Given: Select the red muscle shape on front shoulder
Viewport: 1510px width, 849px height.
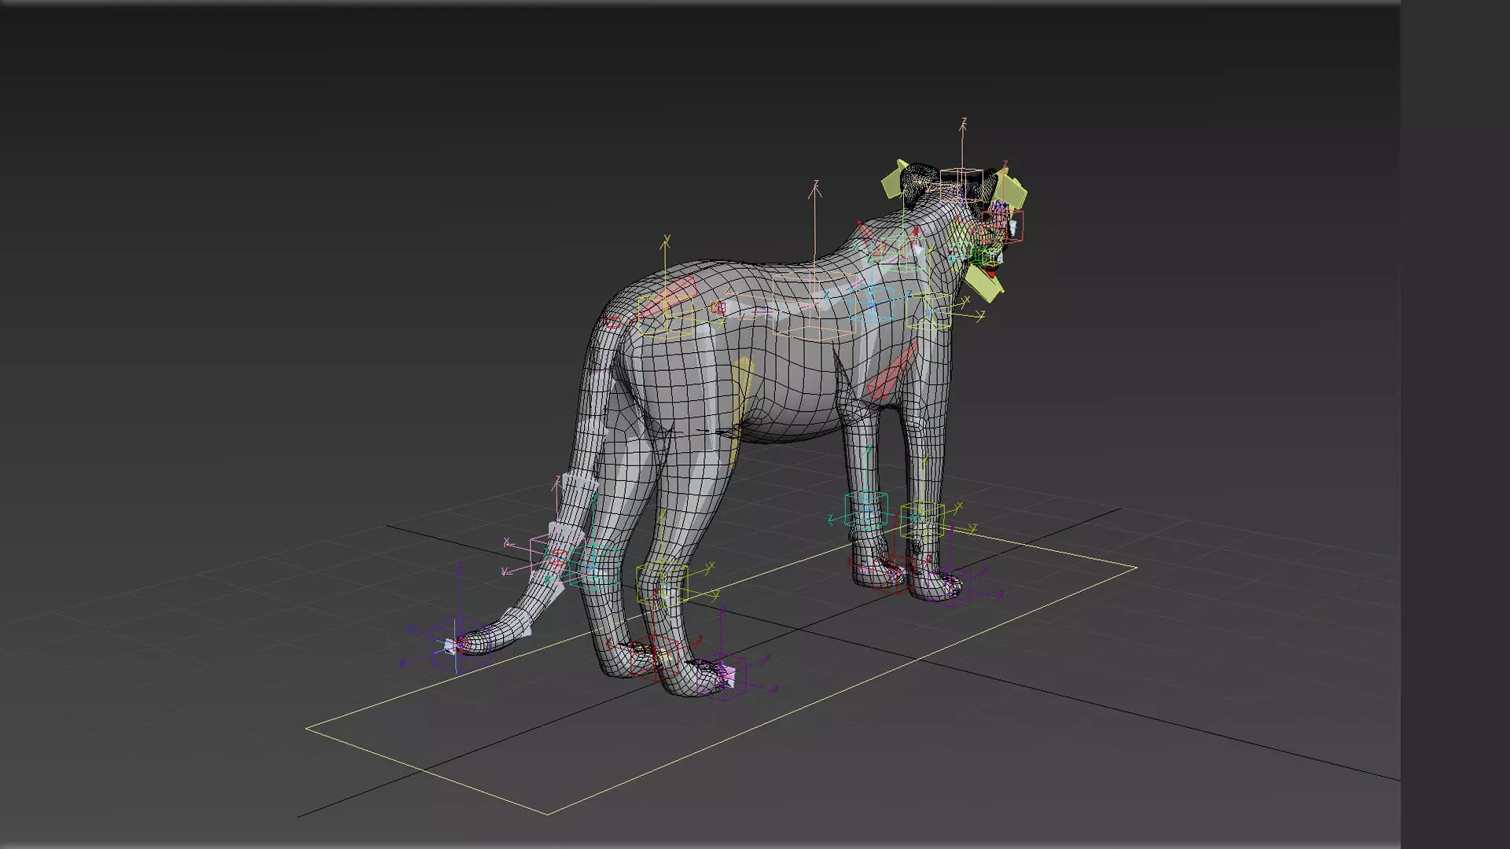Looking at the screenshot, I should coord(890,373).
